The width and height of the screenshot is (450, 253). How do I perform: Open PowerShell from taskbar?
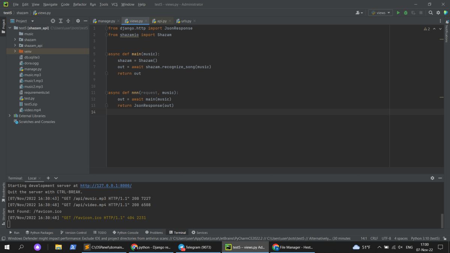[73, 247]
